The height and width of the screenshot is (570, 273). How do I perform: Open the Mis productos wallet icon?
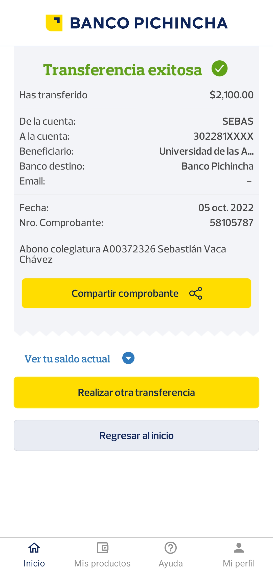[x=102, y=548]
